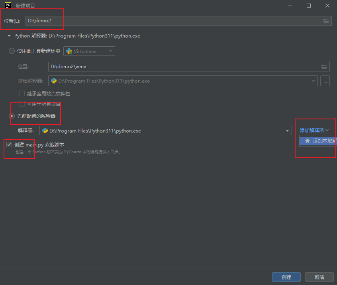The image size is (337, 285).
Task: Choose the 添加本地解释器 menu entry
Action: (318, 141)
